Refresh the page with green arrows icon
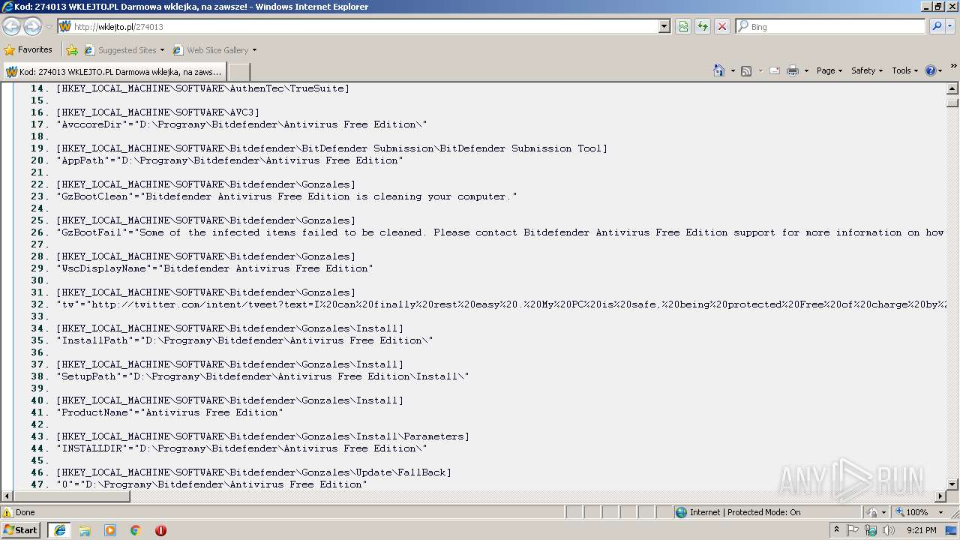The height and width of the screenshot is (540, 960). tap(703, 26)
